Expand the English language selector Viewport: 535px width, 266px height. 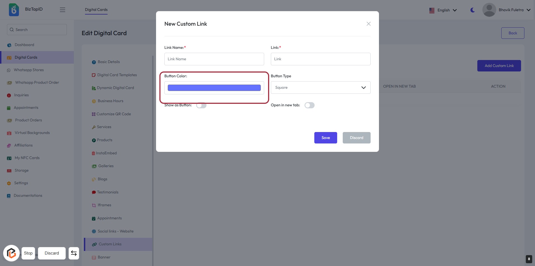[443, 10]
